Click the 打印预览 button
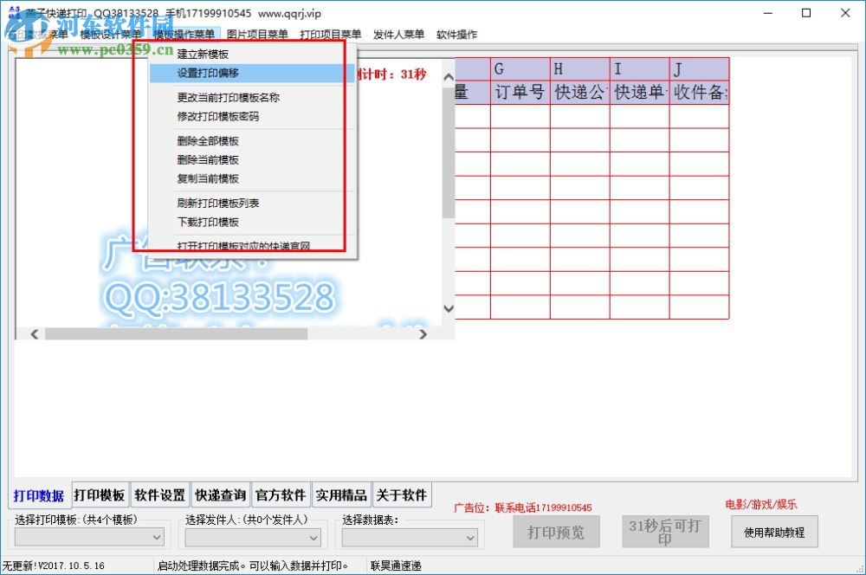Image resolution: width=866 pixels, height=575 pixels. click(556, 532)
